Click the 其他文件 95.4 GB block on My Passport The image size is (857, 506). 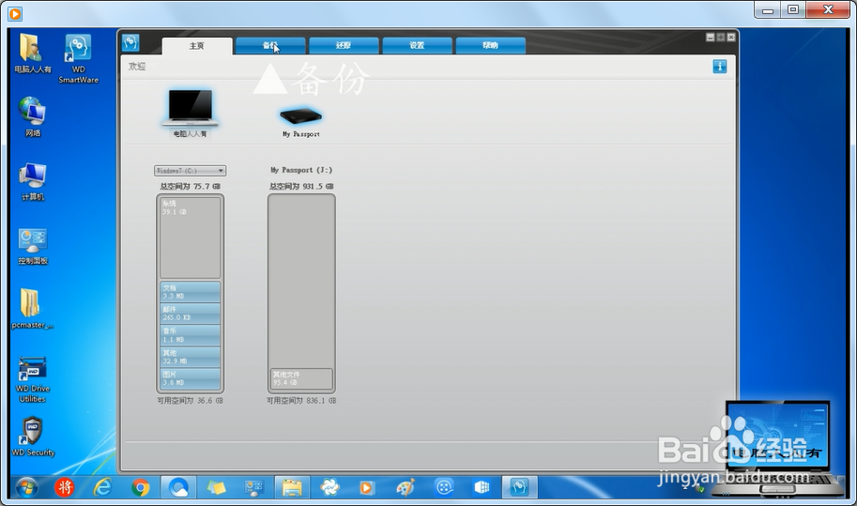301,378
